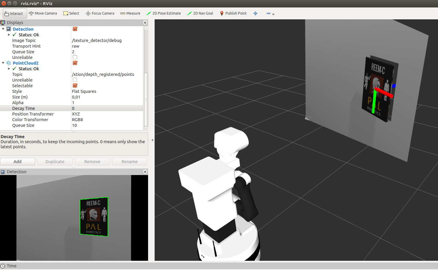Choose the Select tool in toolbar
The height and width of the screenshot is (270, 438).
(71, 13)
